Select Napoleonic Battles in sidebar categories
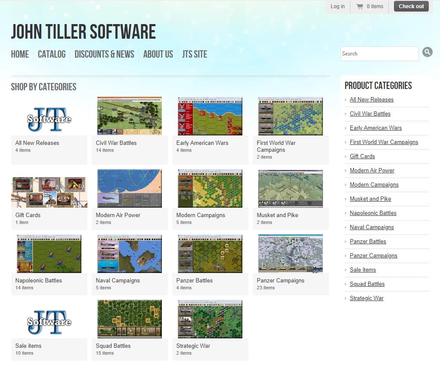Image resolution: width=440 pixels, height=365 pixels. tap(373, 213)
